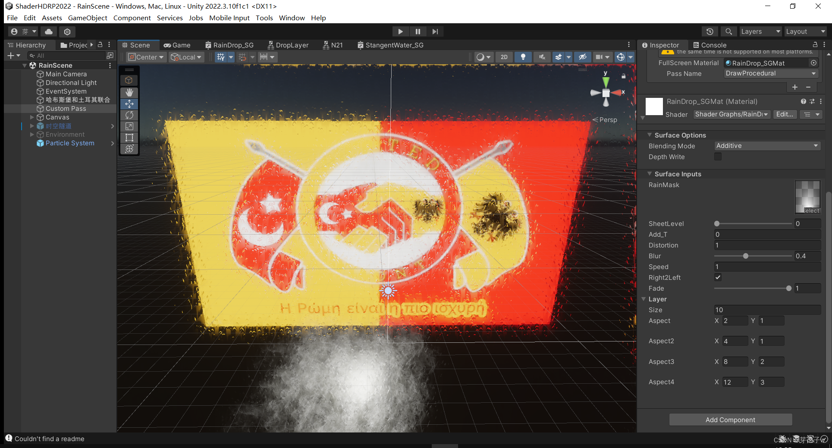Open the GameObject menu
Screen dimensions: 832x448
pos(88,18)
